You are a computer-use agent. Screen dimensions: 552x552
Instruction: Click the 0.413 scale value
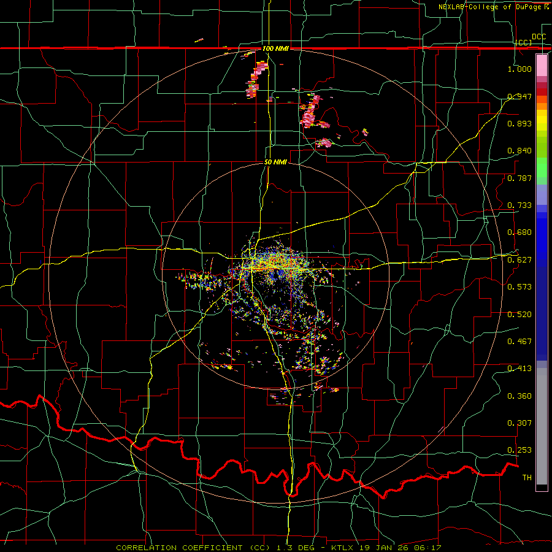pos(519,369)
